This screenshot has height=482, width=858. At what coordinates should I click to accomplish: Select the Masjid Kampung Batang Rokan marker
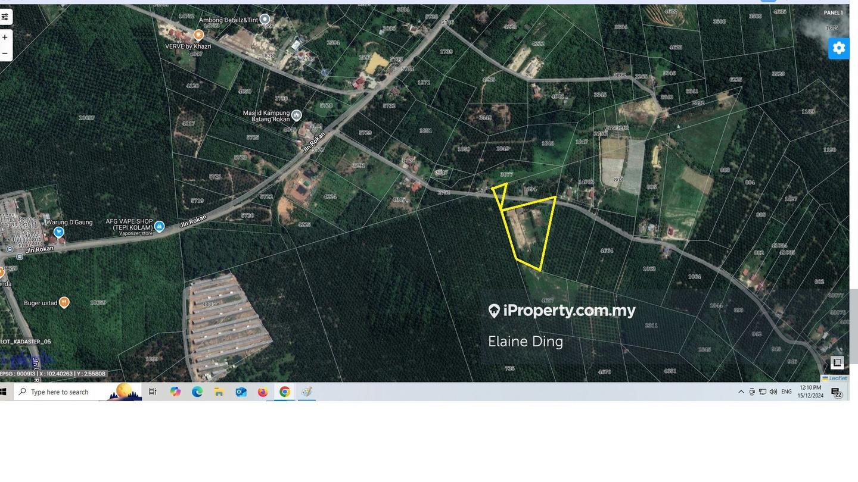pos(296,115)
